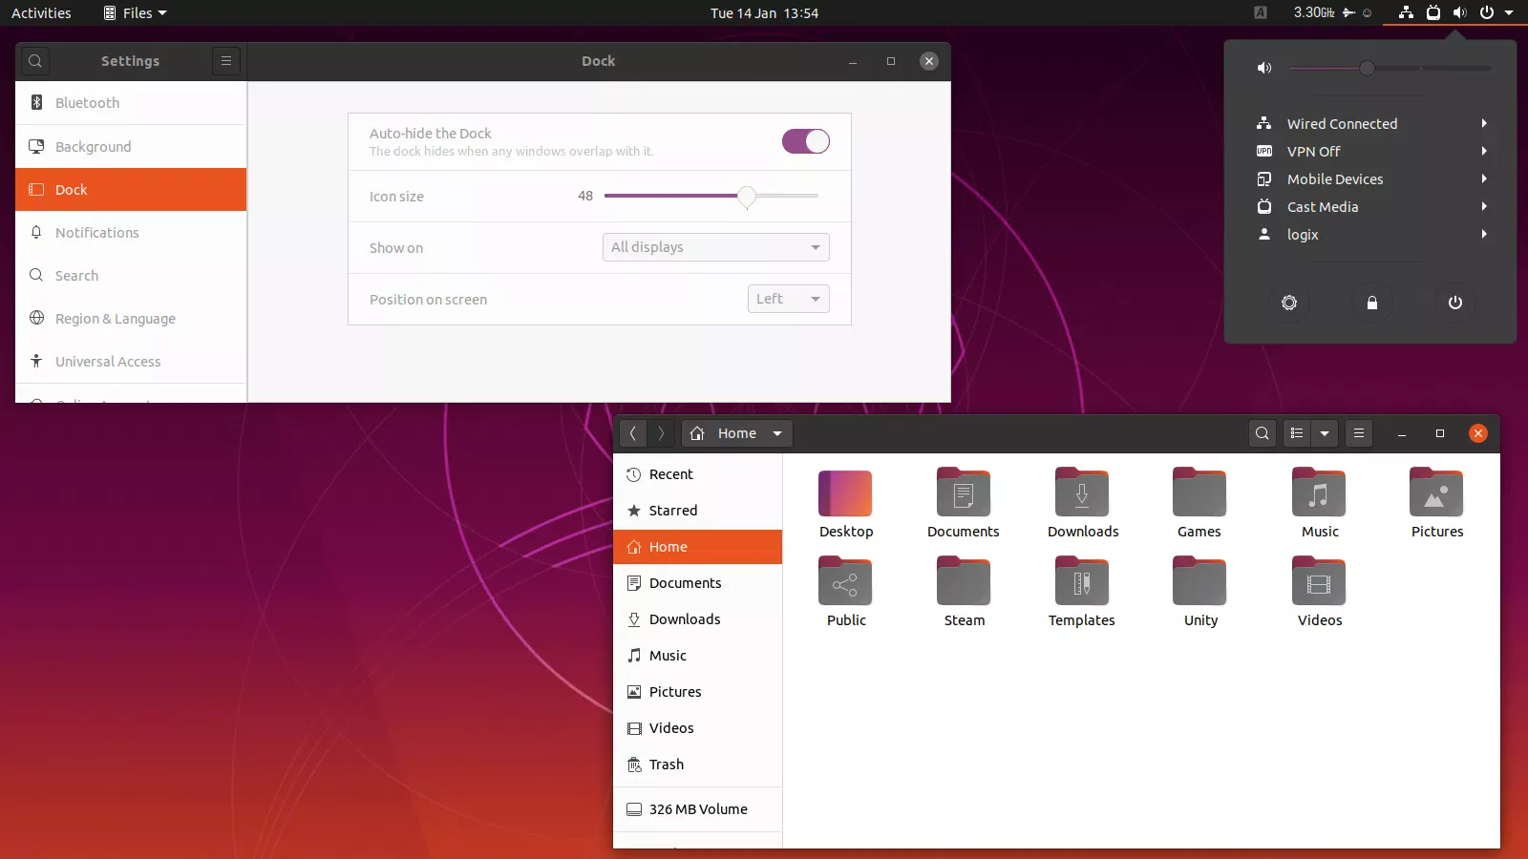
Task: Expand Wired Connected submenu
Action: (1371, 123)
